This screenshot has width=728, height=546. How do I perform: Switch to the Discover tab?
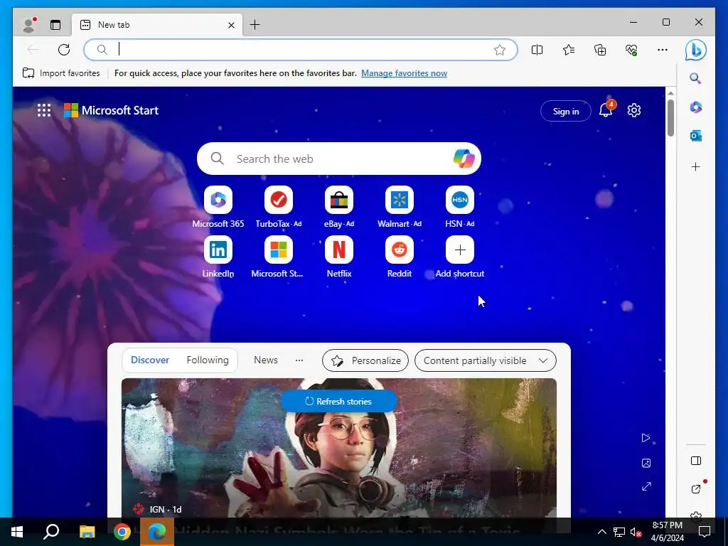[150, 360]
